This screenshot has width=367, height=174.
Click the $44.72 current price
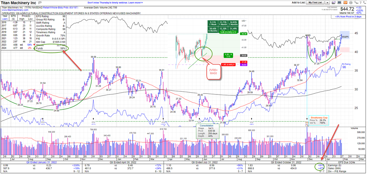click(347, 9)
